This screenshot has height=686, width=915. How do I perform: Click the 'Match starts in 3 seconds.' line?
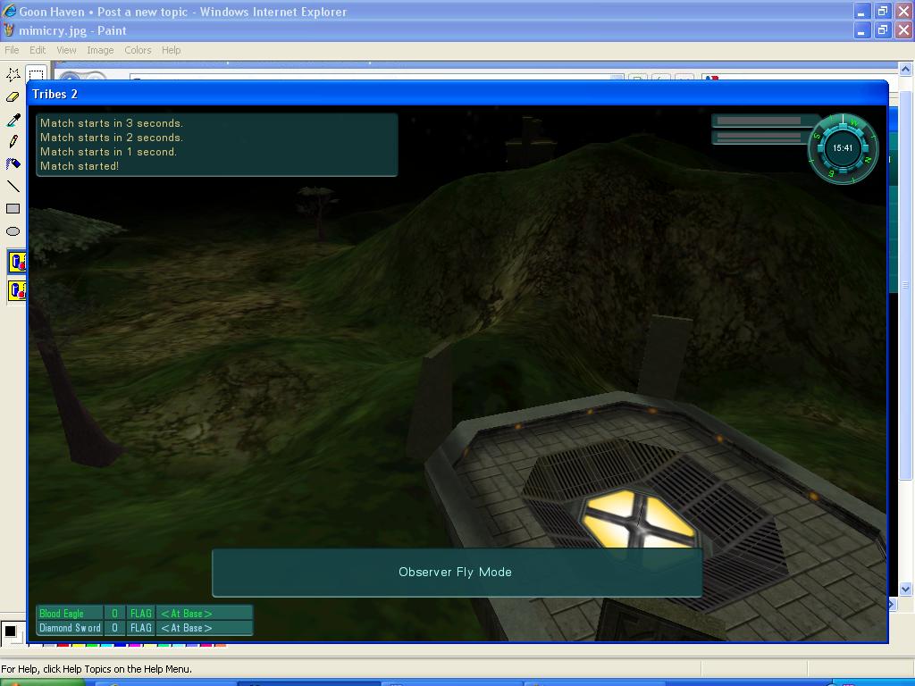click(112, 123)
